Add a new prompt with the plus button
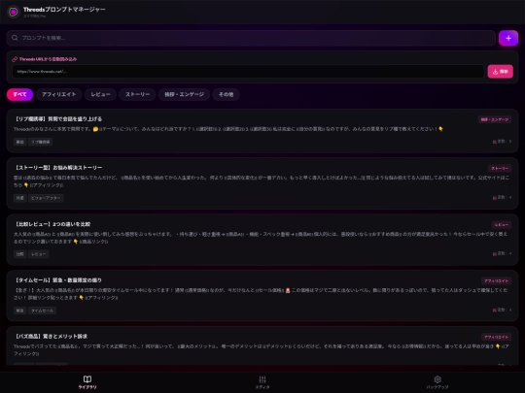 point(508,38)
